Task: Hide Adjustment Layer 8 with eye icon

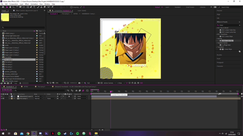Action: (x=1, y=96)
